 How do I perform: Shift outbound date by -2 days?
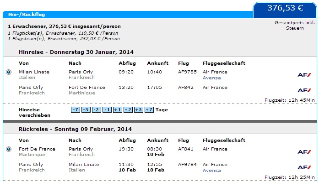point(97,110)
